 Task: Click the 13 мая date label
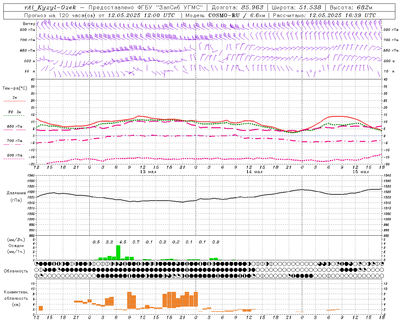(148, 172)
